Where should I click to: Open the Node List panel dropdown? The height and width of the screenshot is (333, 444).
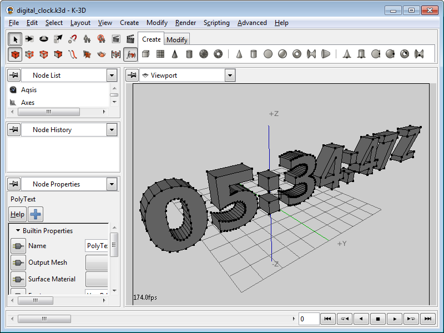112,75
